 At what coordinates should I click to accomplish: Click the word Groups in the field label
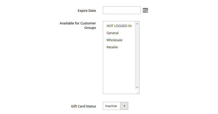[90, 28]
